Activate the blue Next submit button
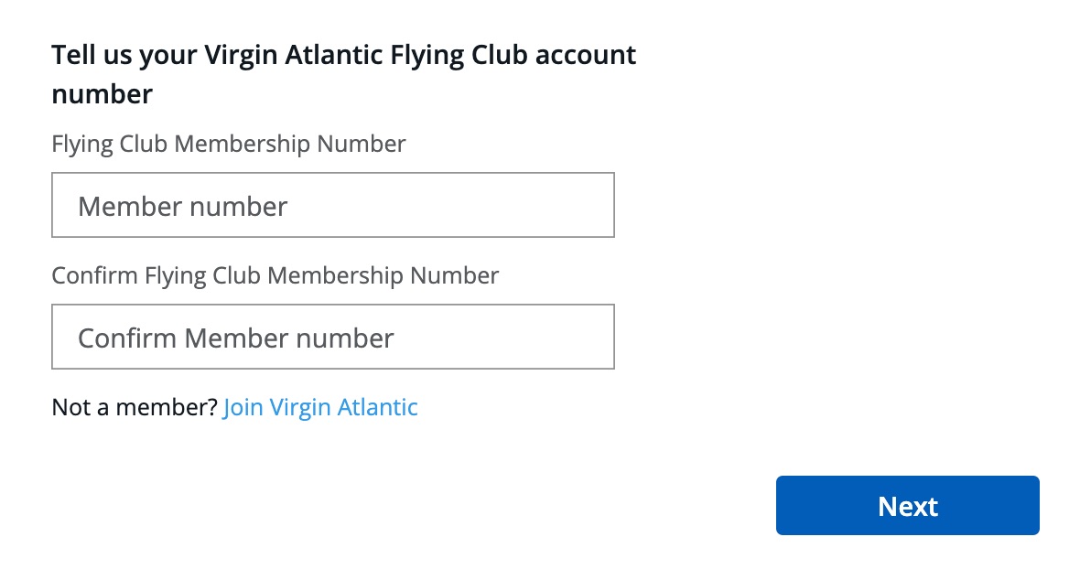Image resolution: width=1080 pixels, height=569 pixels. 907,505
